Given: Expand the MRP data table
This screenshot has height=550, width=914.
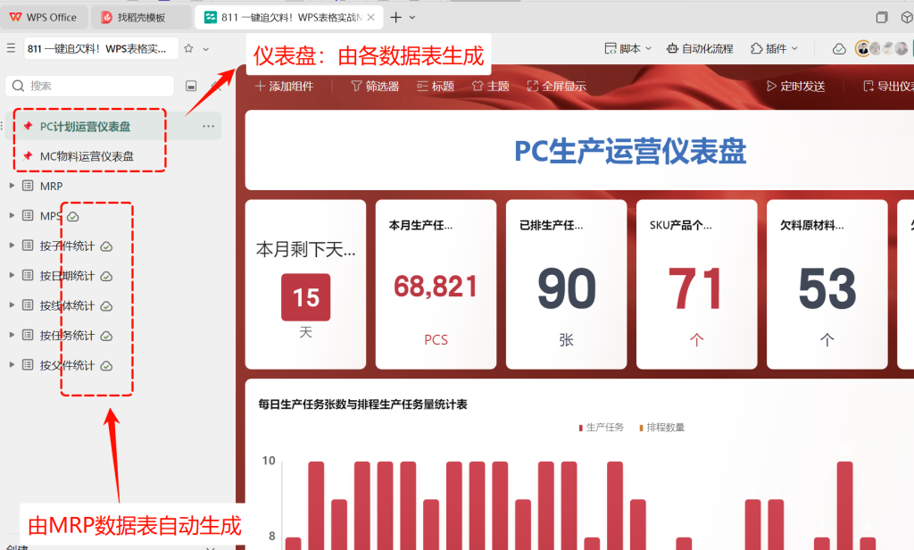Looking at the screenshot, I should (x=11, y=186).
